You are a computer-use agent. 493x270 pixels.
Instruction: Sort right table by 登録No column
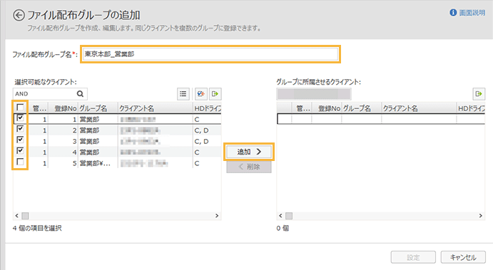coord(327,108)
